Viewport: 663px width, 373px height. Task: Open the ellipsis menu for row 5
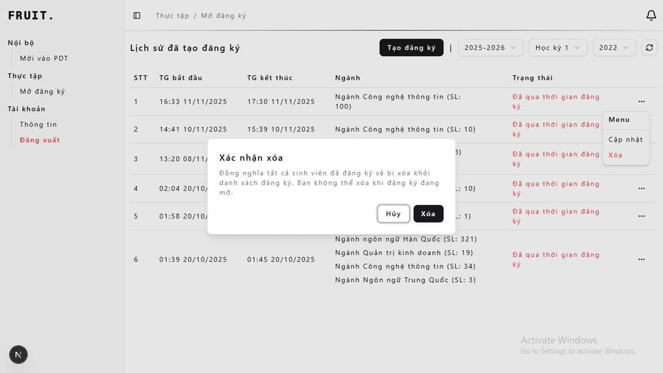point(641,216)
